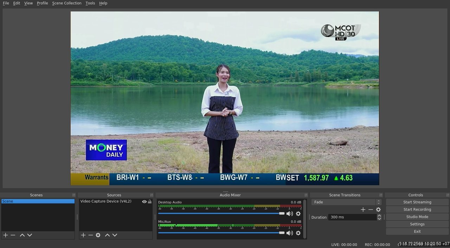Image resolution: width=450 pixels, height=248 pixels.
Task: Open the Scene Collection menu
Action: tap(67, 3)
